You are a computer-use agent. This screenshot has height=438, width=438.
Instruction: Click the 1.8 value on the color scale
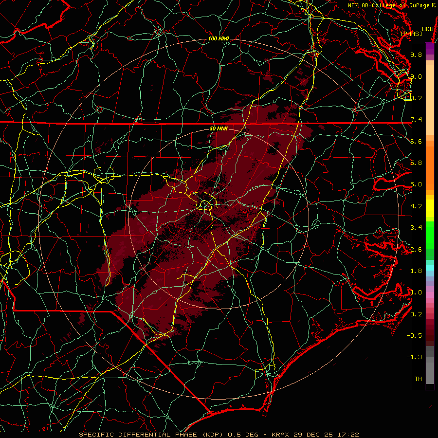416,271
